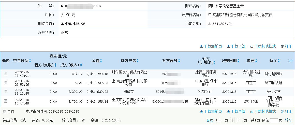This screenshot has width=295, height=125.
Task: Select the 财付通支付科技有限公司 transaction checkbox
Action: (x=6, y=74)
